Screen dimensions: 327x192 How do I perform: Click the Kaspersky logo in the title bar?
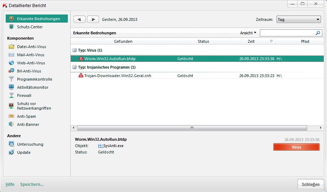(x=5, y=5)
